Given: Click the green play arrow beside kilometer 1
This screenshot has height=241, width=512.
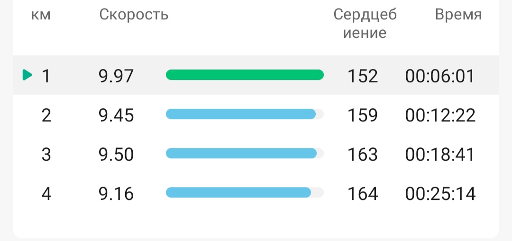Looking at the screenshot, I should (x=27, y=75).
